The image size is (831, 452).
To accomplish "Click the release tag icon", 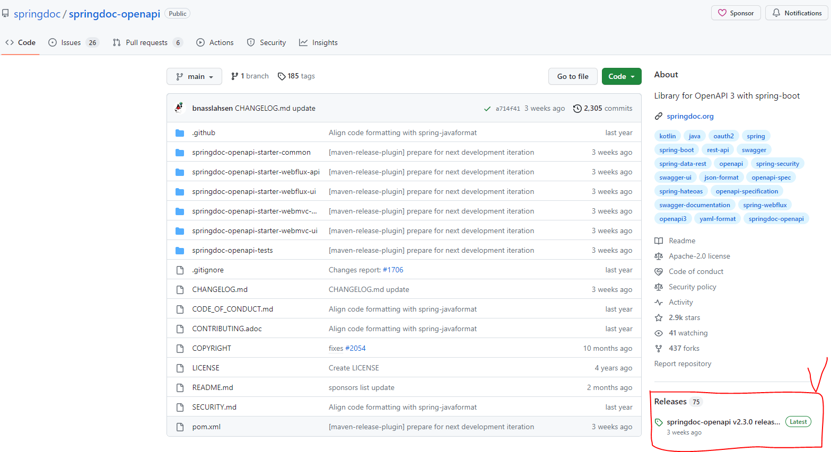I will (659, 422).
